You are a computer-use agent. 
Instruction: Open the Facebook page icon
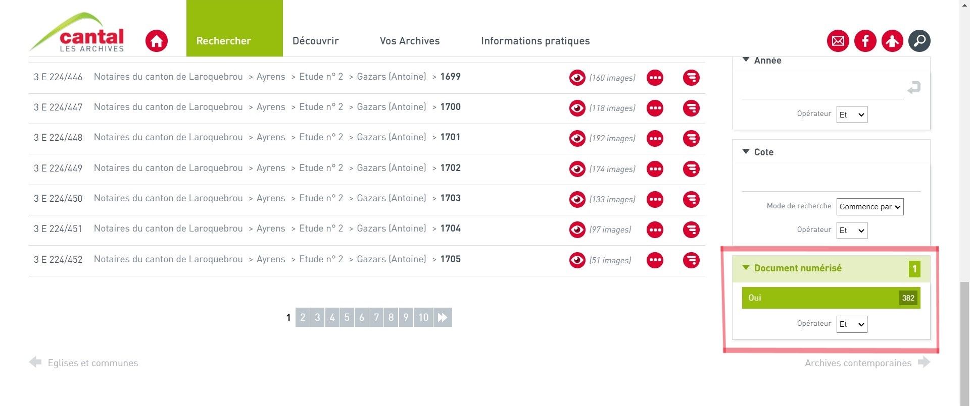point(865,41)
